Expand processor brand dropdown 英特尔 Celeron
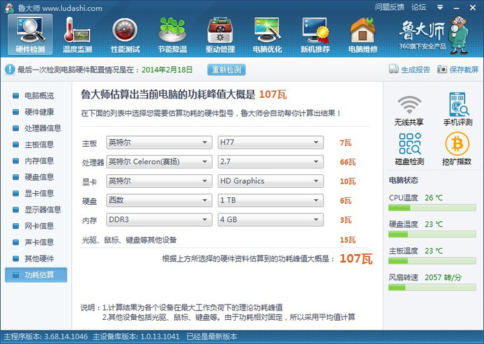The image size is (484, 344). [159, 162]
